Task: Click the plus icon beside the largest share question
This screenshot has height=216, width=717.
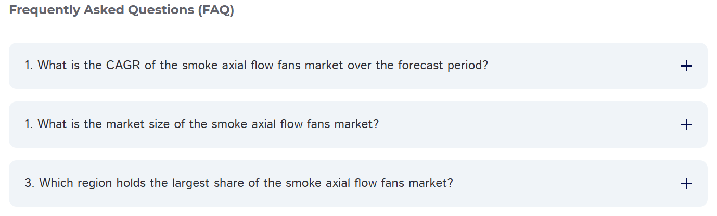Action: coord(686,184)
